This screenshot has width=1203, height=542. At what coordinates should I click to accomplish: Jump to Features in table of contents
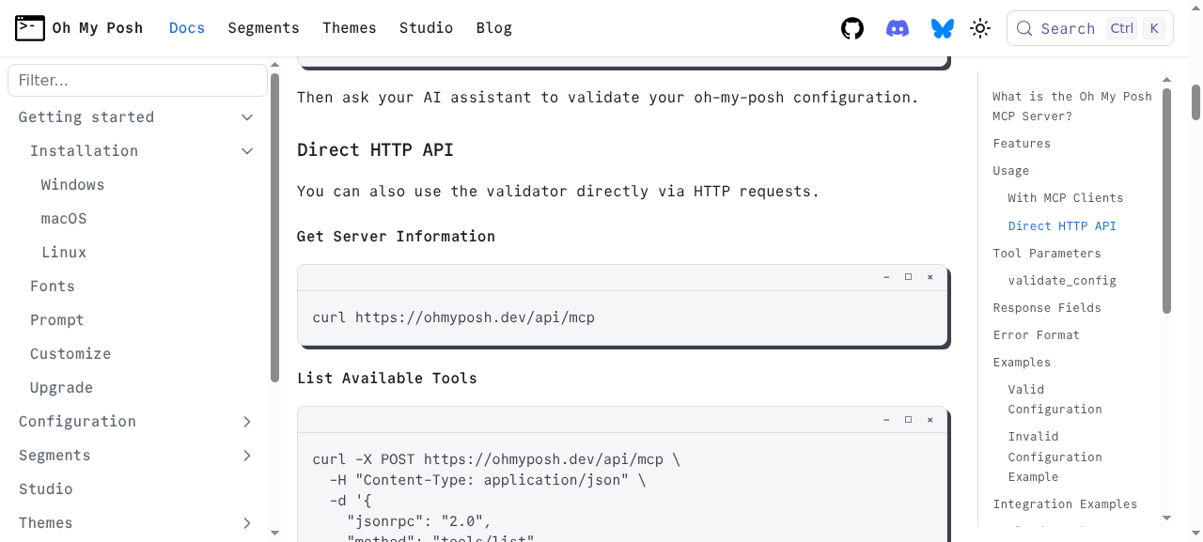tap(1022, 144)
